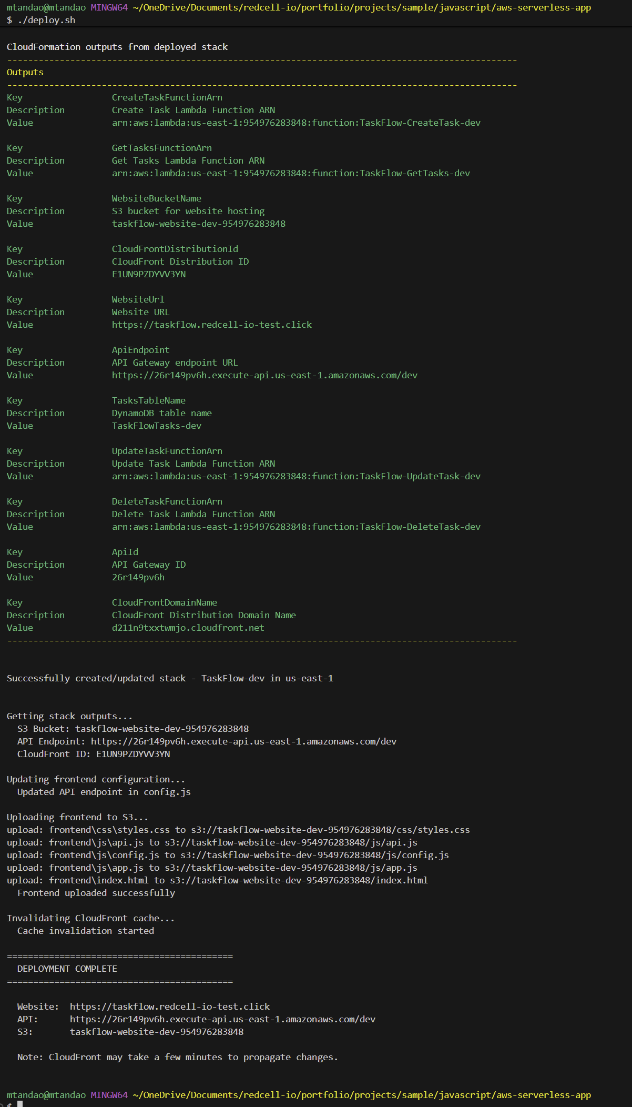
Task: Click the terminal cursor at the bottom prompt
Action: [20, 1104]
